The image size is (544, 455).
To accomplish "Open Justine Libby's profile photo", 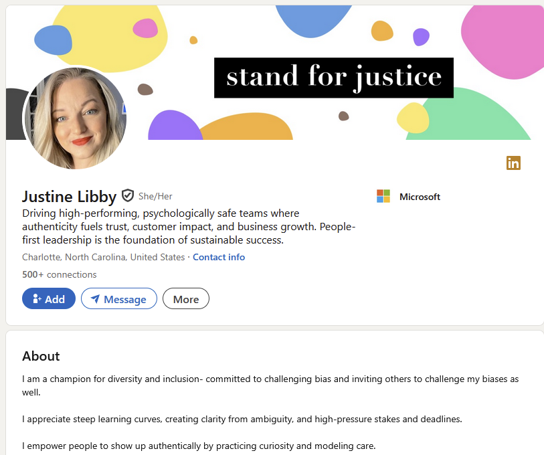I will tap(76, 118).
